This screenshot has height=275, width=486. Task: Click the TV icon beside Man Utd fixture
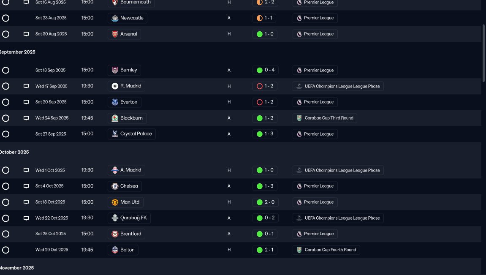coord(26,202)
